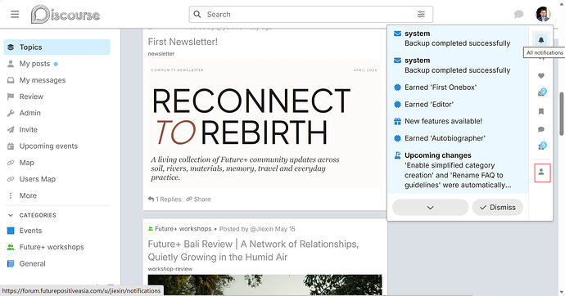Click 1 Replies under First Newsletter

(165, 200)
